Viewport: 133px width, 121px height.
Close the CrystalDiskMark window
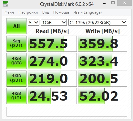(125, 3)
